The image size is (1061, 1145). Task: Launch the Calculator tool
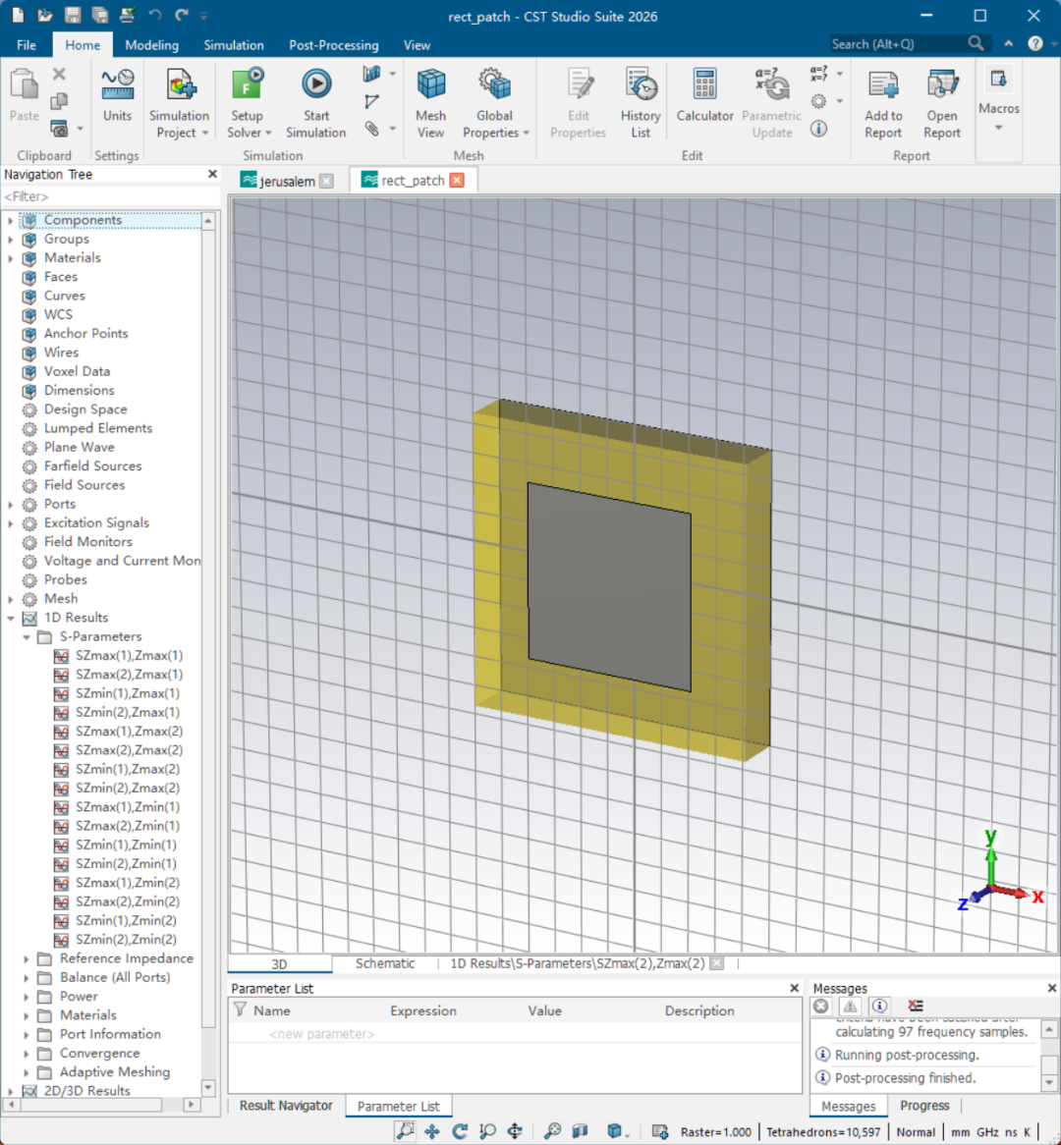coord(704,84)
